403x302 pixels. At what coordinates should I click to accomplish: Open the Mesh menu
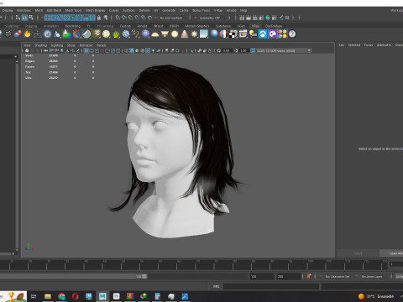(x=39, y=10)
